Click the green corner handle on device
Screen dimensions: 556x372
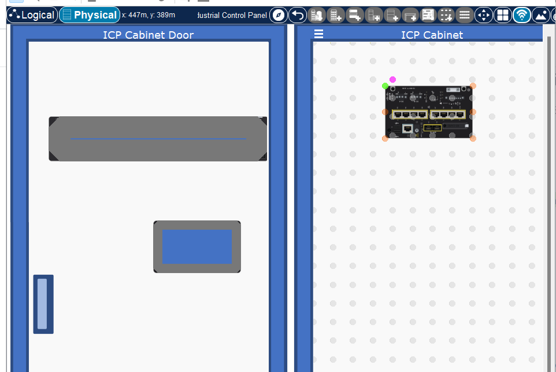click(x=386, y=86)
